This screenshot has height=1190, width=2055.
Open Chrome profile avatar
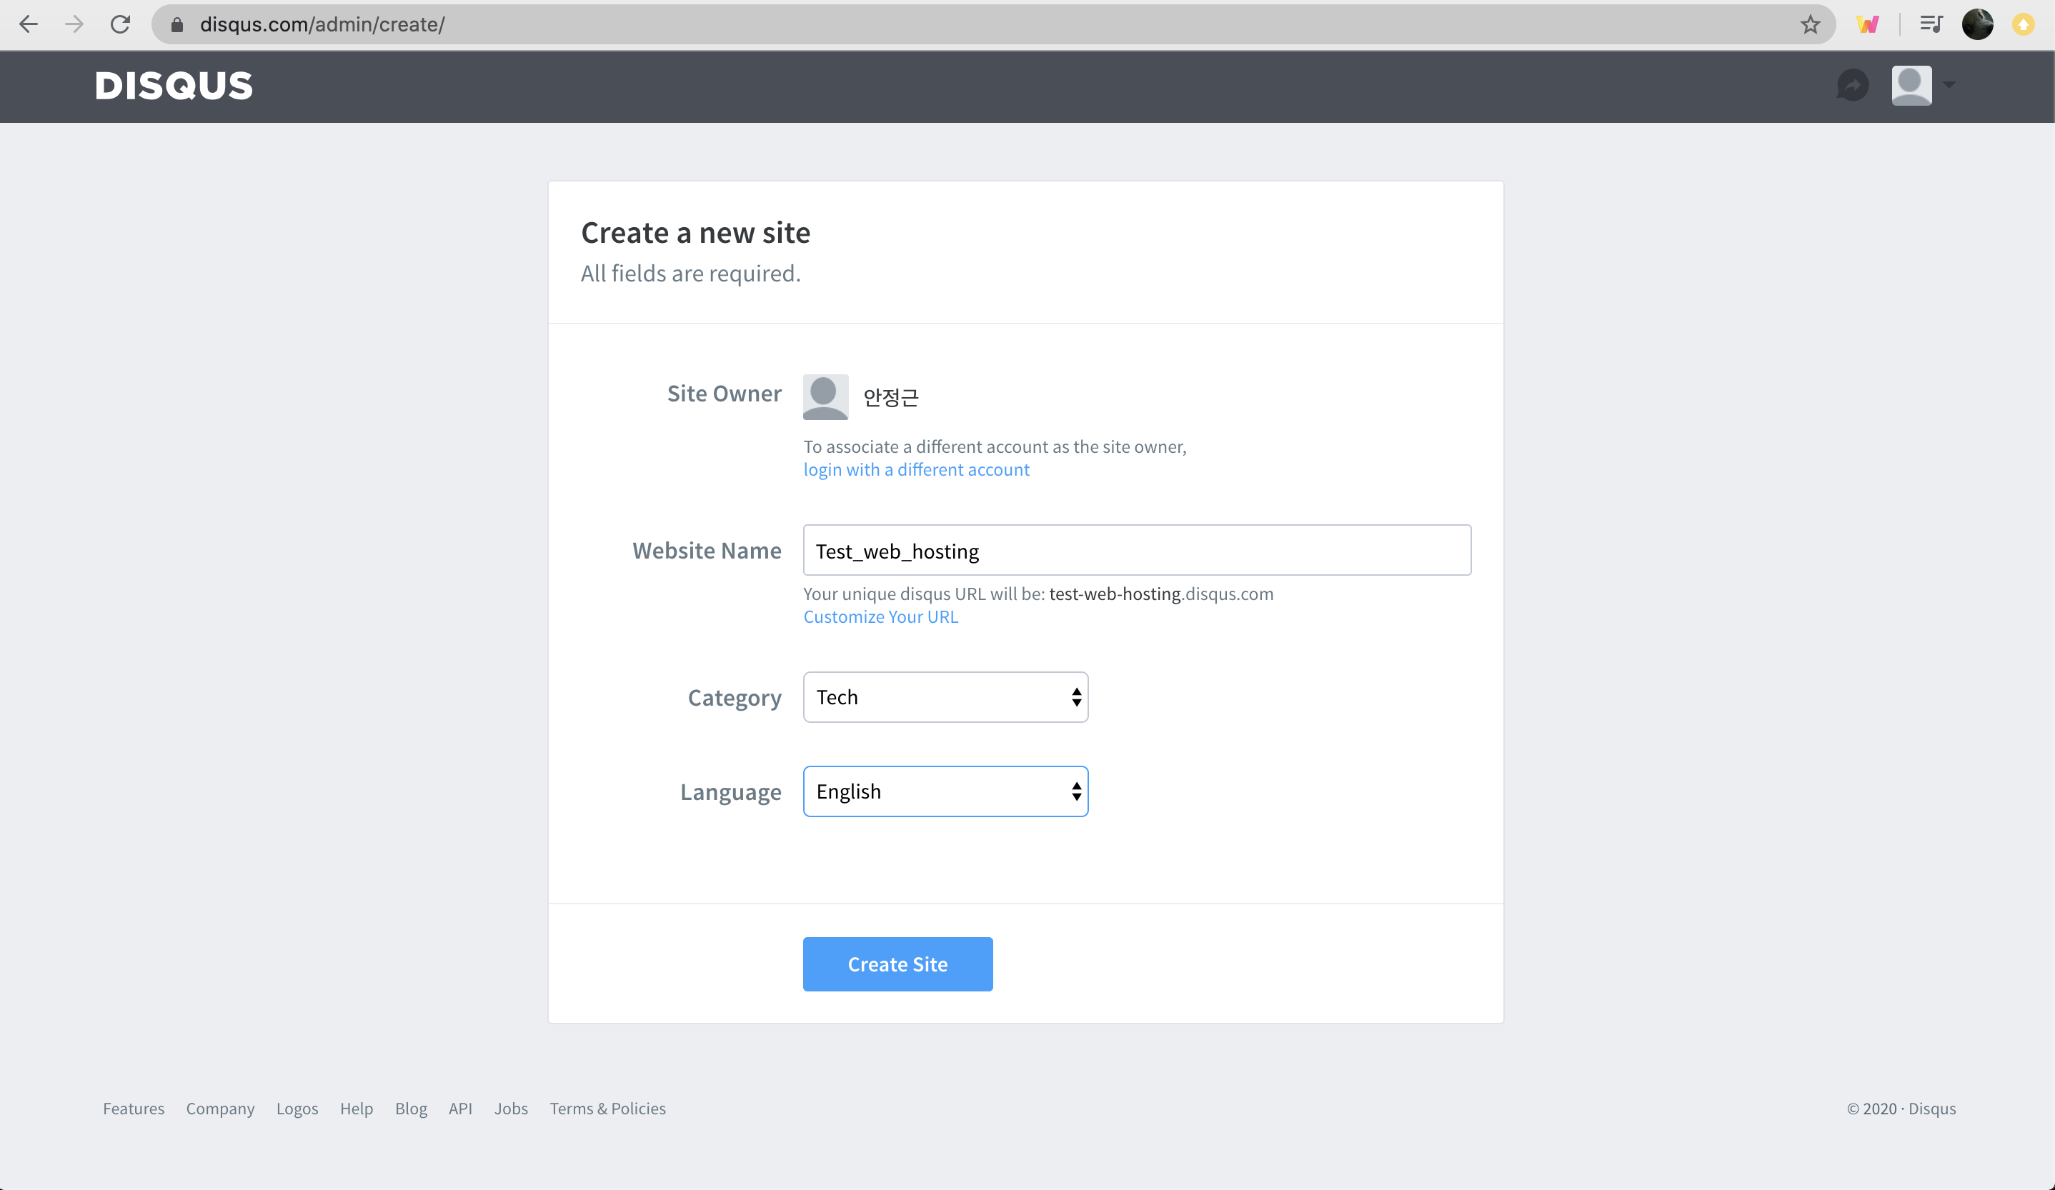(1976, 24)
